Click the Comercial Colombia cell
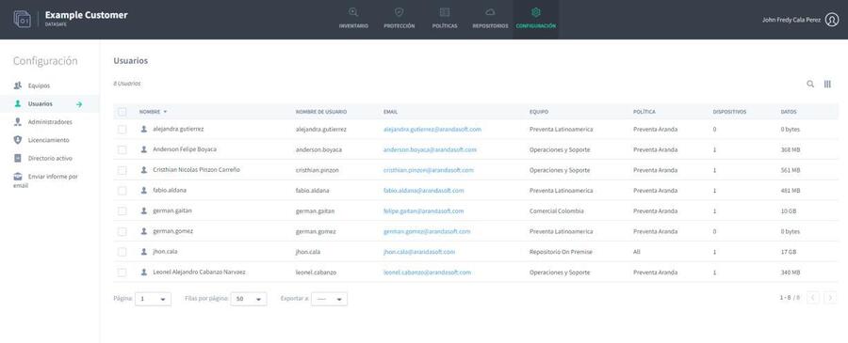Image resolution: width=848 pixels, height=343 pixels. (x=557, y=210)
